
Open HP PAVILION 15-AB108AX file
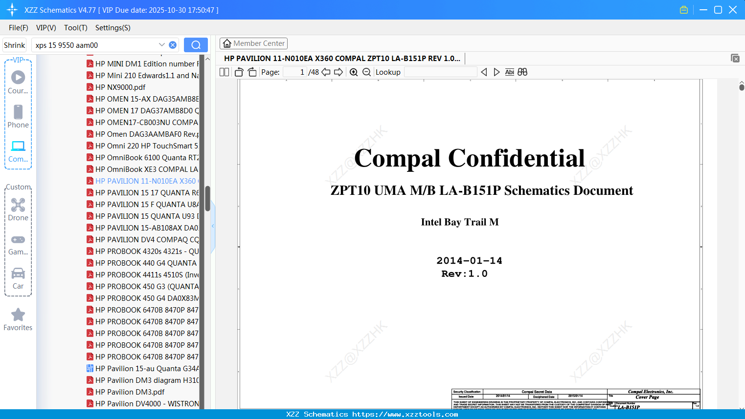point(143,228)
